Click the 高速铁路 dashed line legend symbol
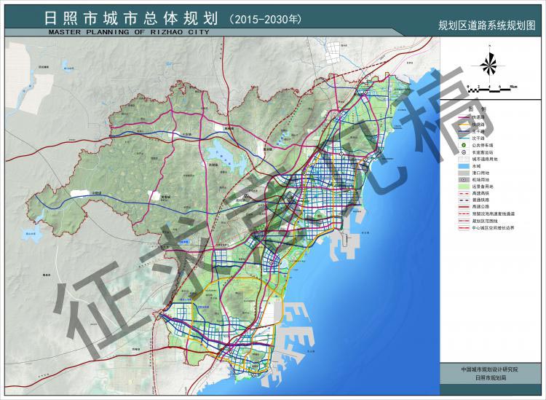The image size is (546, 400). 463,194
